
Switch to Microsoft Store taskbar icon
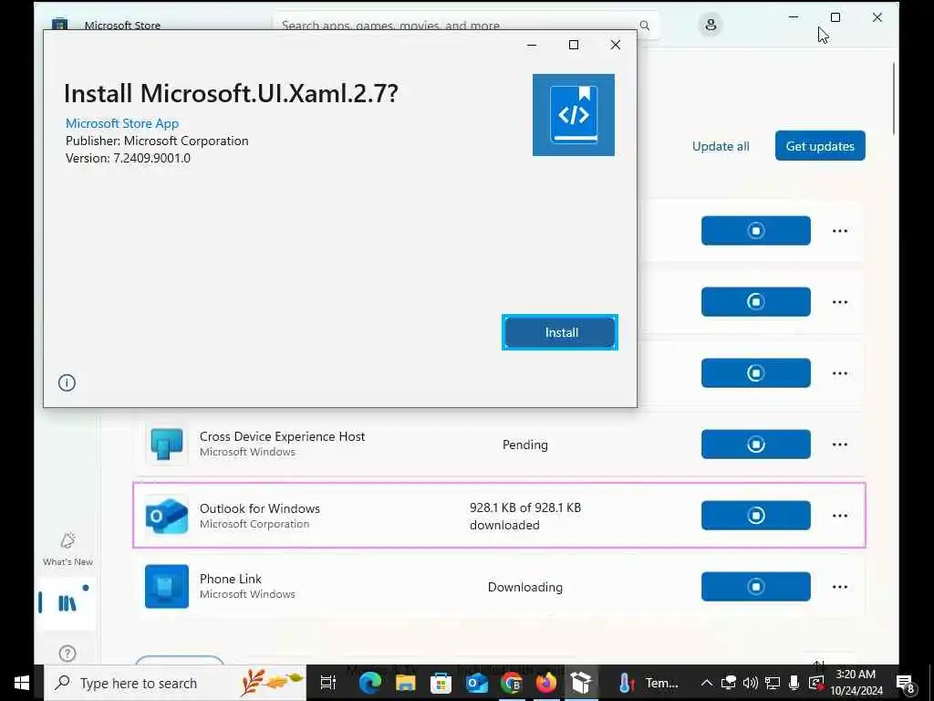pyautogui.click(x=441, y=683)
